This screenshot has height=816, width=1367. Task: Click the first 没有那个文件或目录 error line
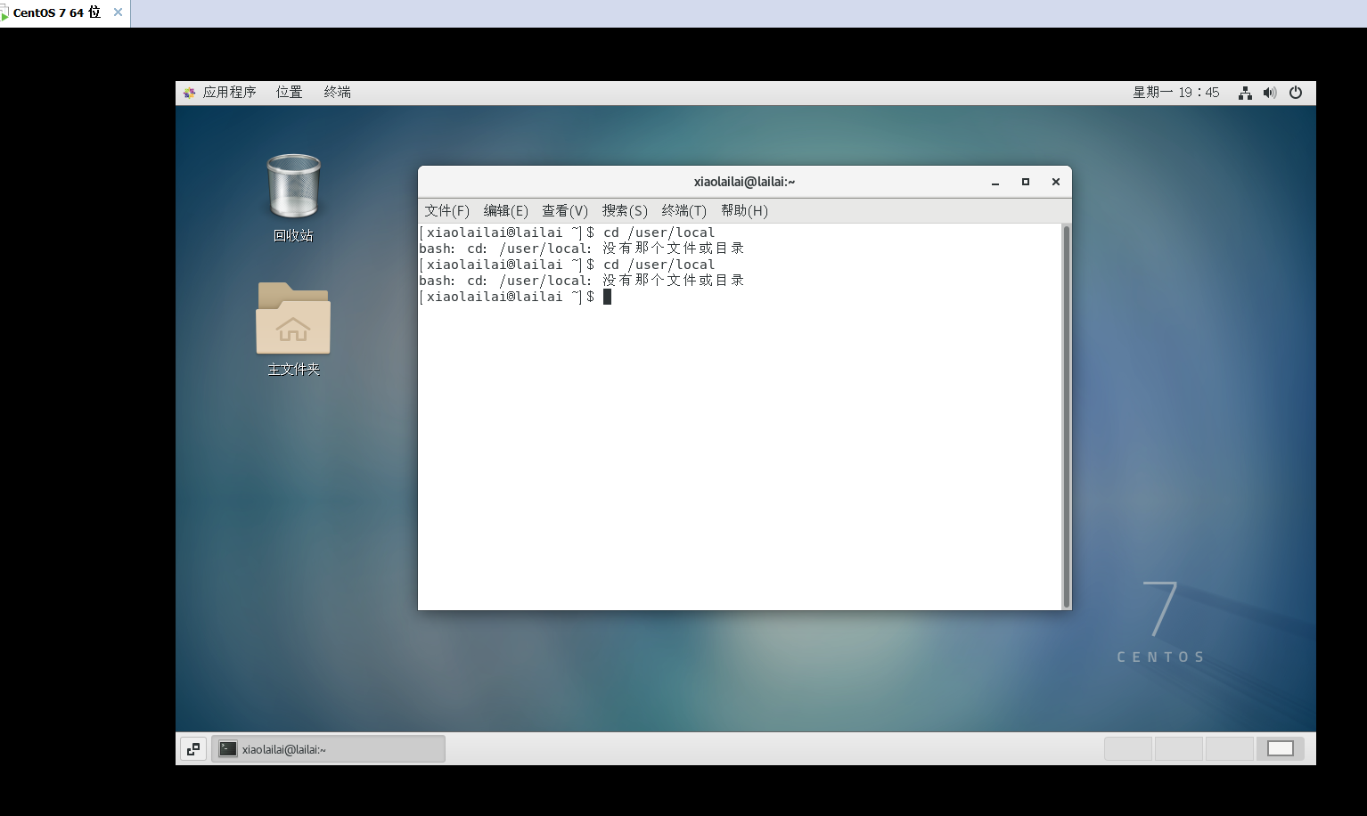coord(581,249)
